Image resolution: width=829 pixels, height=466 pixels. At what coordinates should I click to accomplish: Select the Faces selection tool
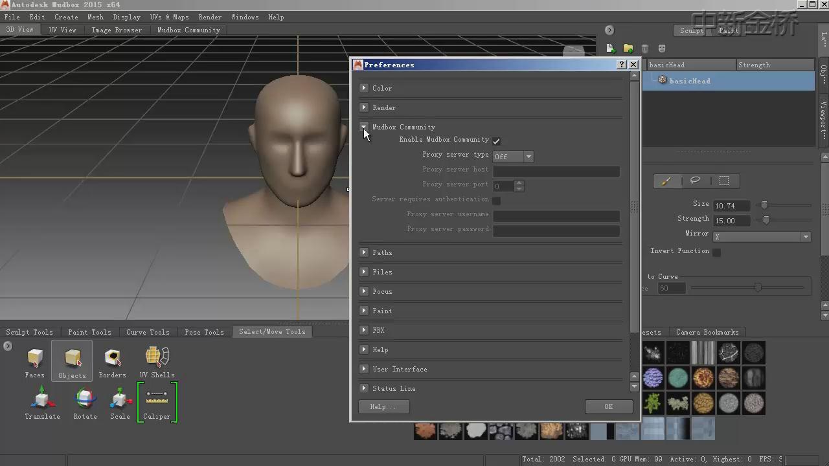(x=35, y=362)
